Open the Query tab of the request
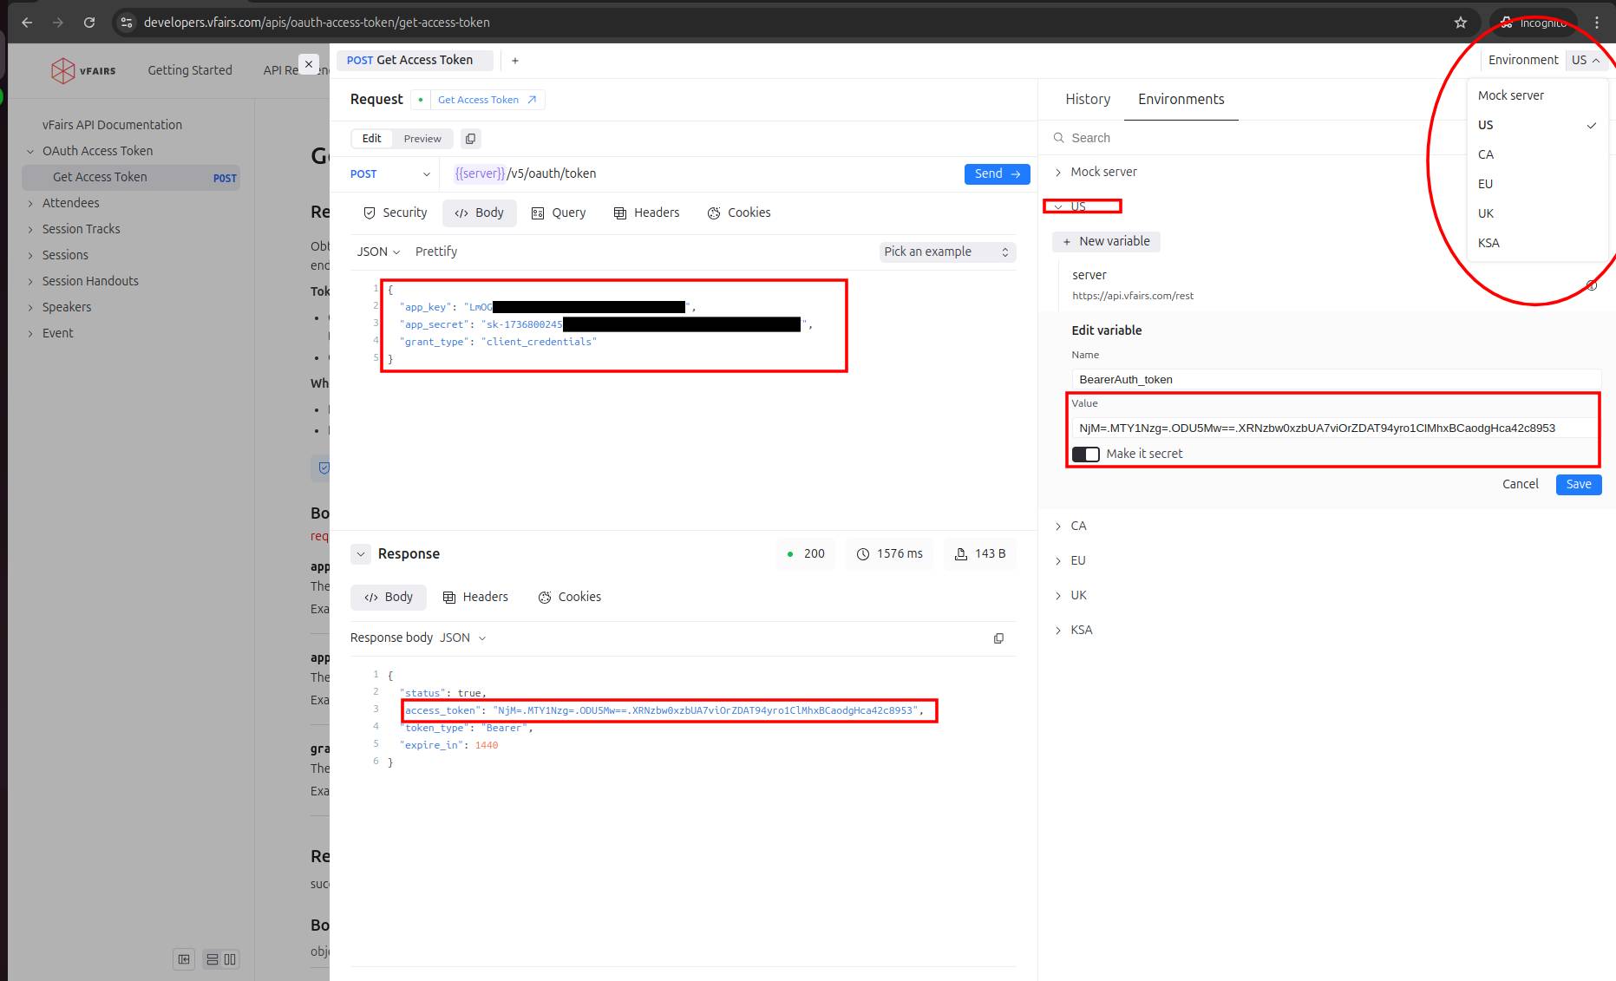Screen dimensions: 1616x981 [559, 213]
